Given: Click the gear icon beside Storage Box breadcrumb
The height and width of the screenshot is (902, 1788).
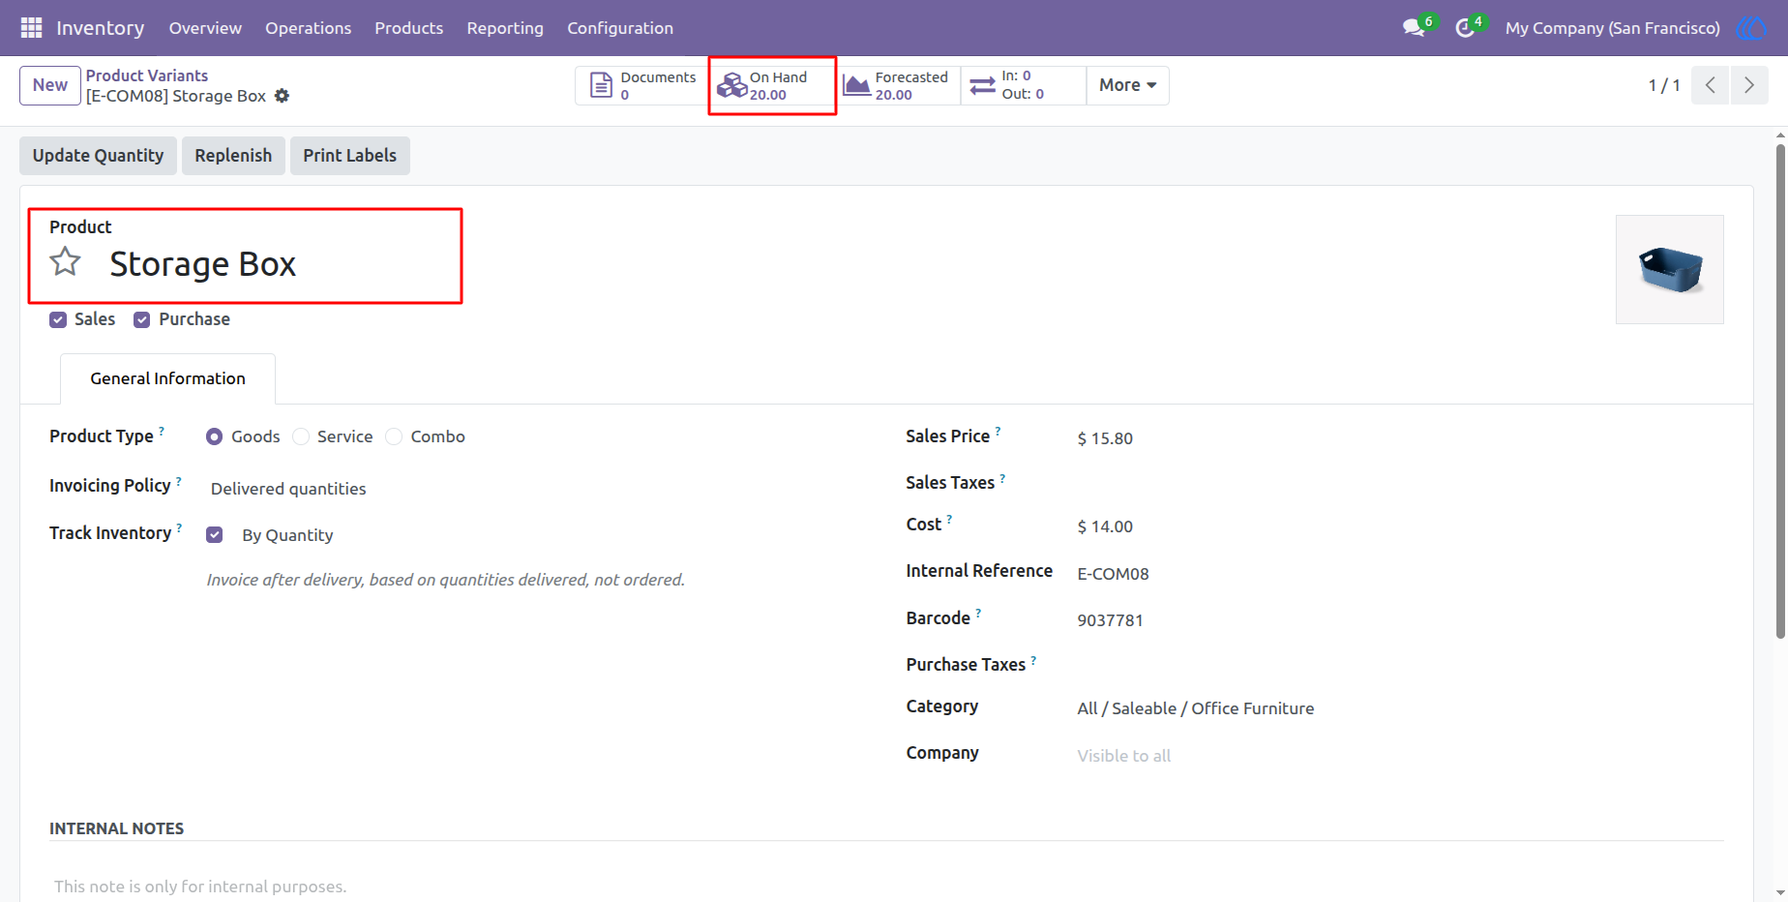Looking at the screenshot, I should coord(282,96).
